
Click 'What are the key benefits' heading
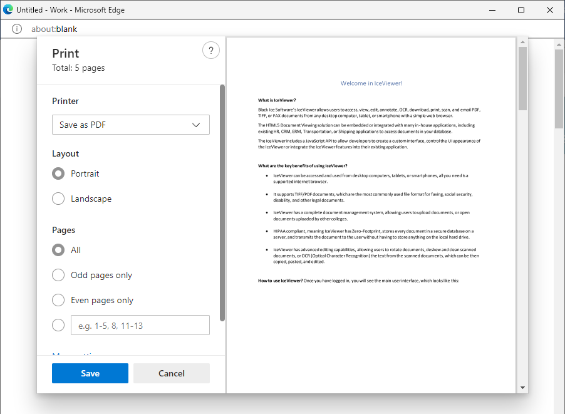click(x=303, y=166)
